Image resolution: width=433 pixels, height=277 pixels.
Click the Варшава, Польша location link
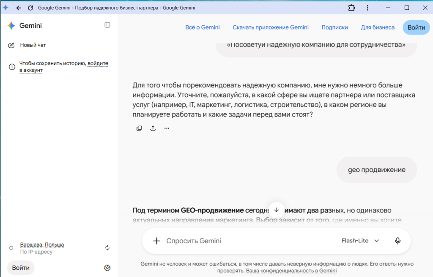coord(42,245)
